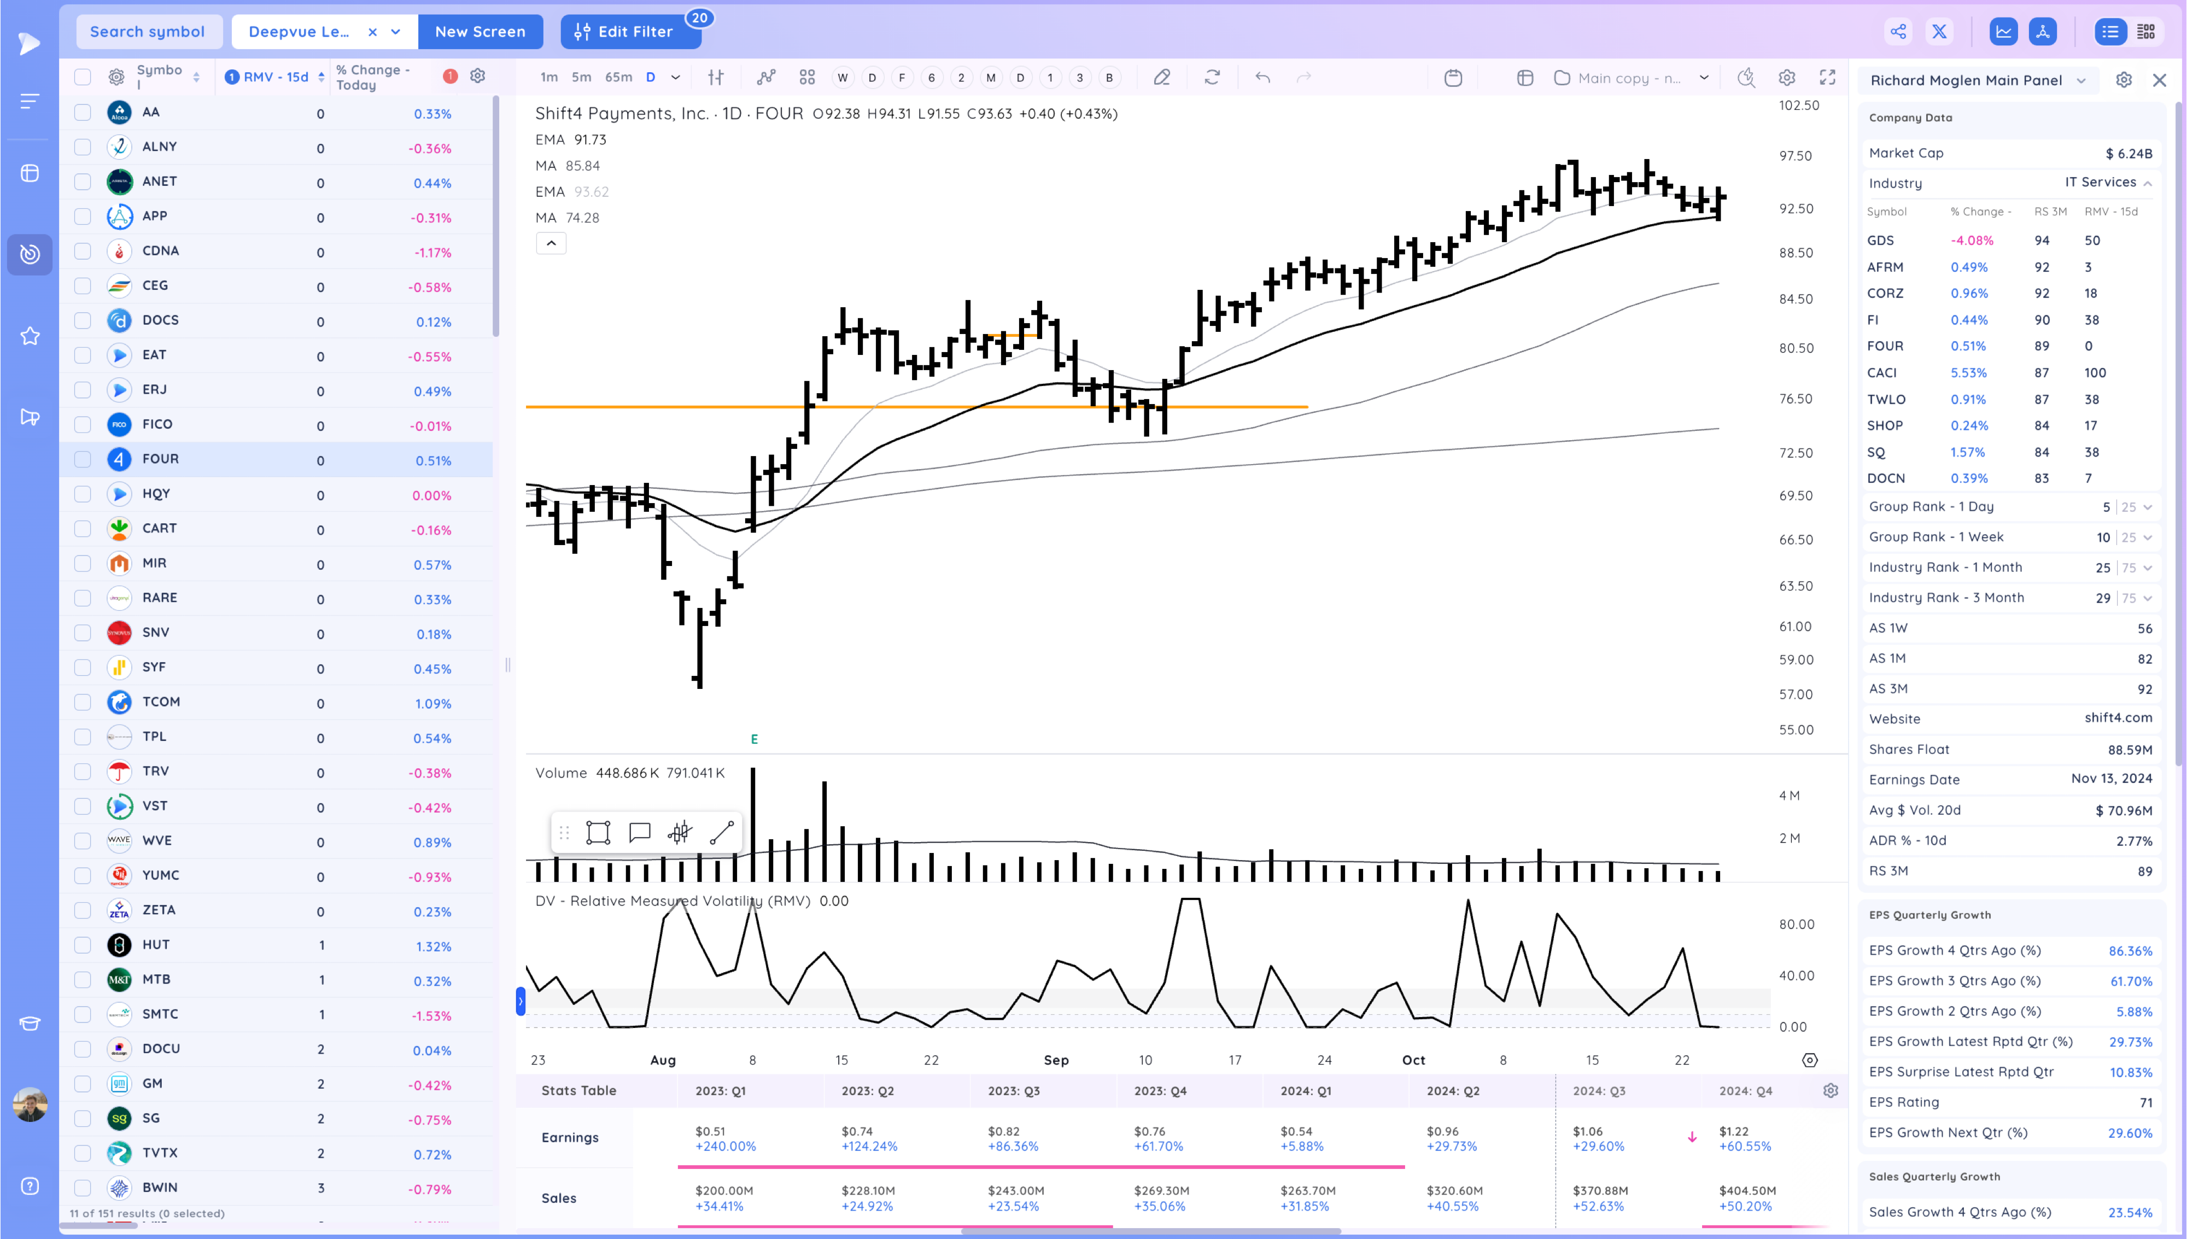
Task: Expand the Deepvue screen dropdown arrow
Action: (395, 32)
